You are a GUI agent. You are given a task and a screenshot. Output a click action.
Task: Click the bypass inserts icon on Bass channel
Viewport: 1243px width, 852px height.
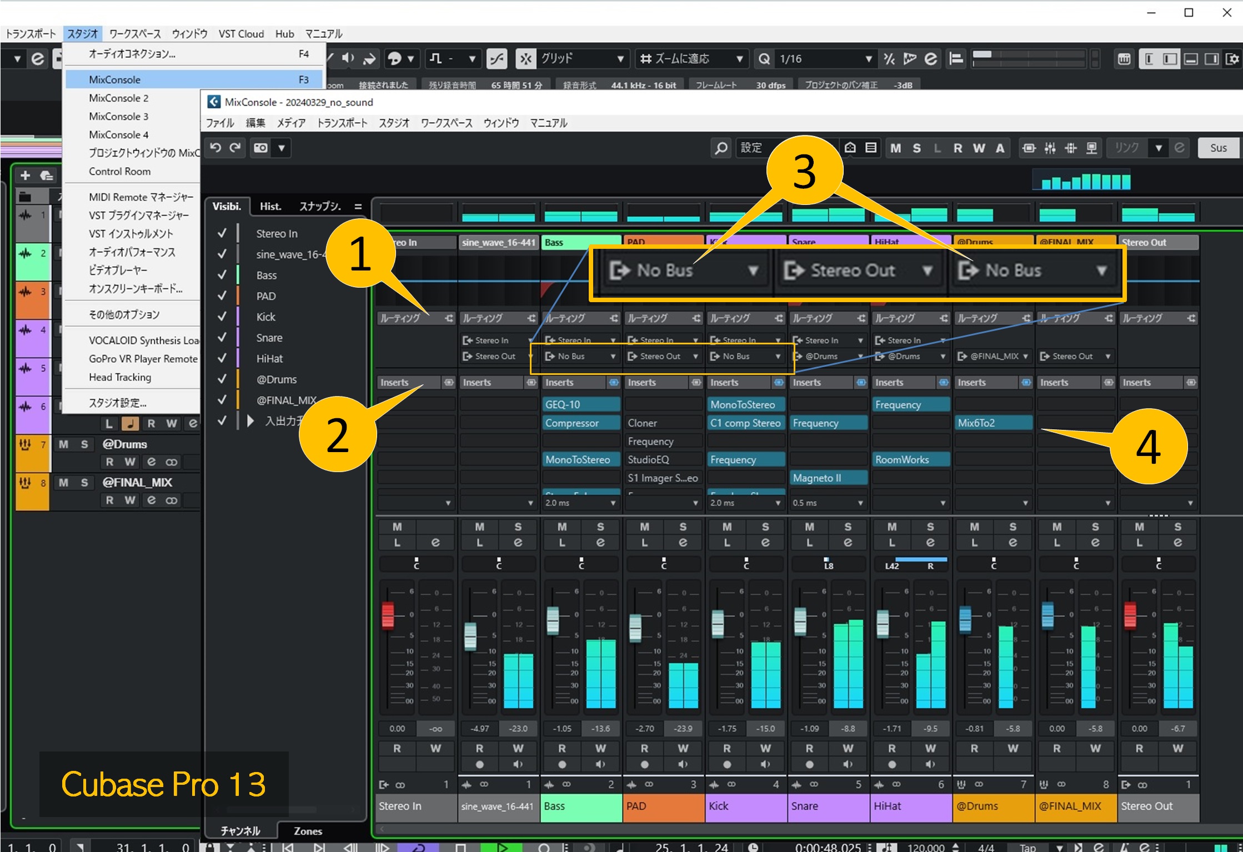[x=614, y=383]
